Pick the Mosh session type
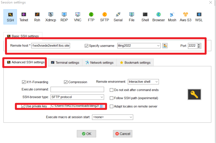The height and width of the screenshot is (143, 216). 172,17
